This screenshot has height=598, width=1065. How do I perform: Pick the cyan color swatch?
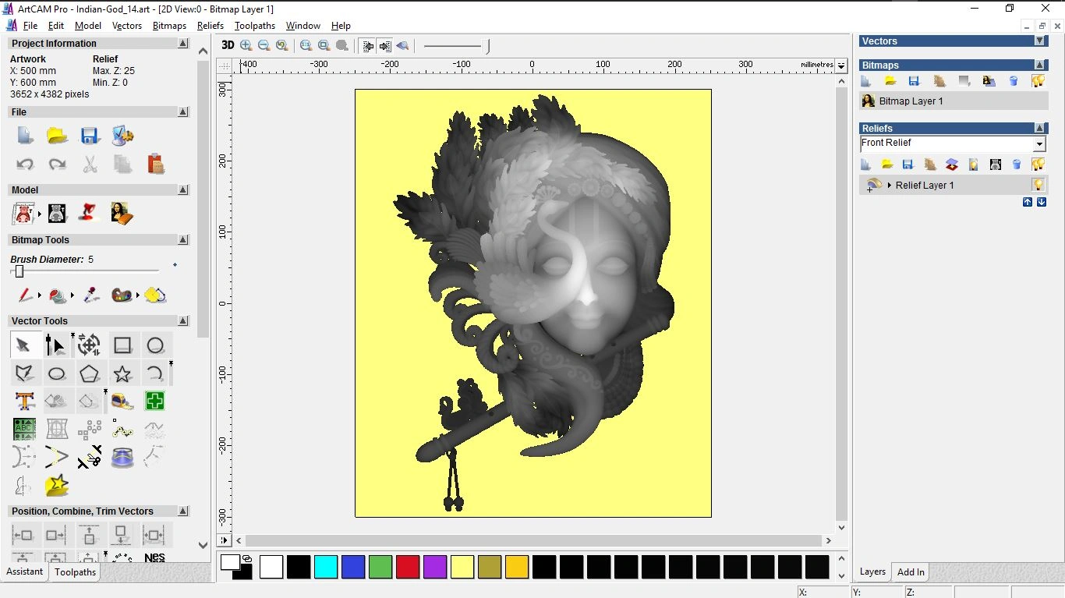point(326,567)
